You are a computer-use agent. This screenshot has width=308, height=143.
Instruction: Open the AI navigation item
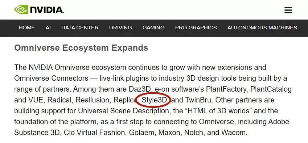pos(48,28)
